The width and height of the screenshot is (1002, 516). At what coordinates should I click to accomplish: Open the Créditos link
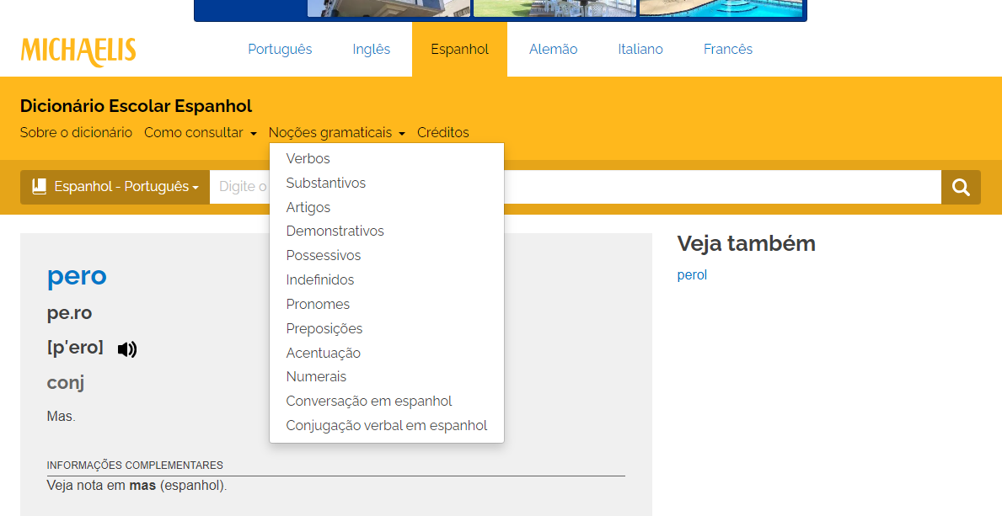point(442,133)
